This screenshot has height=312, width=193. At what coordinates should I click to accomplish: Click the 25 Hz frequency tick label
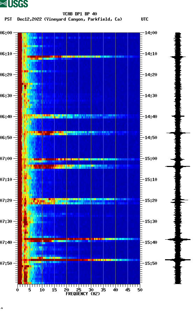click(79, 290)
